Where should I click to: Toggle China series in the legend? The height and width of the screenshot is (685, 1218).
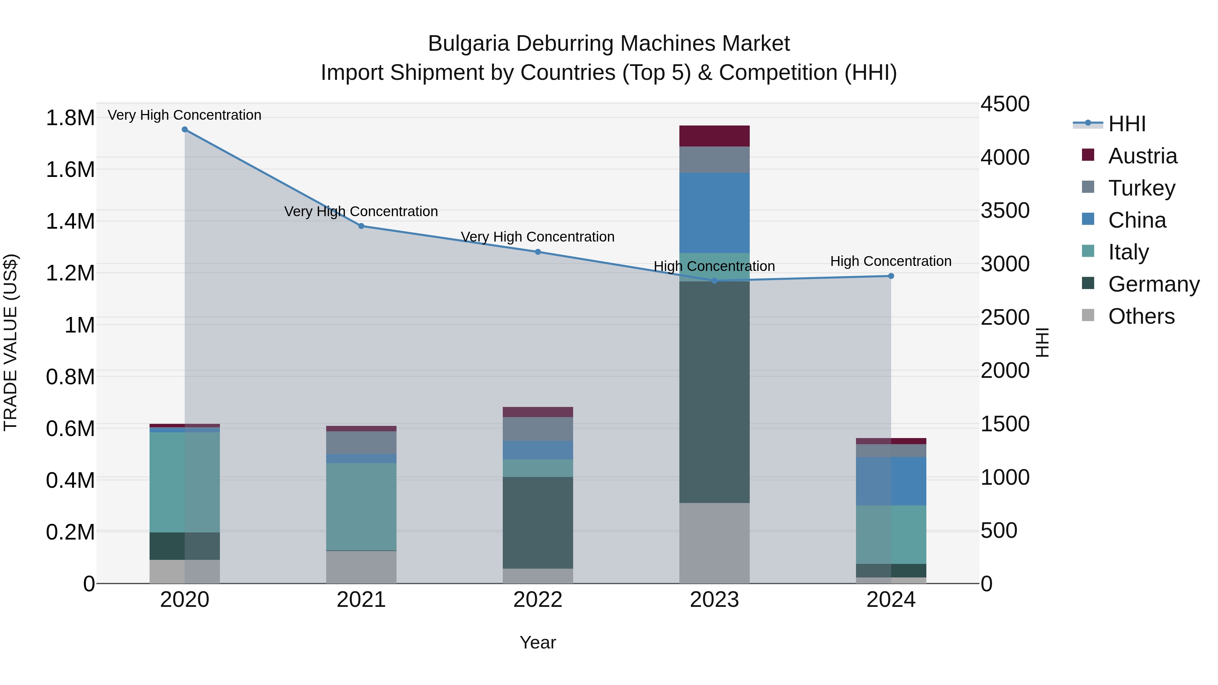pos(1124,220)
